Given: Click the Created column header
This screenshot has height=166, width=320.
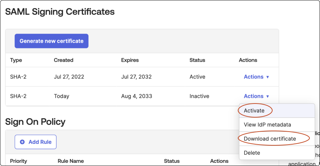Looking at the screenshot, I should [64, 60].
